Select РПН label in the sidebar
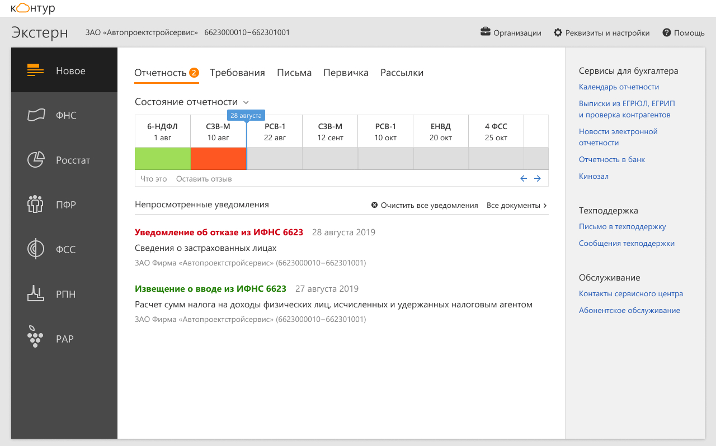Screen dimensions: 716x446 [x=65, y=295]
